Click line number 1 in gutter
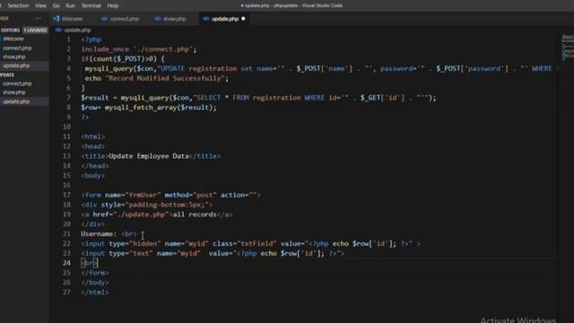The width and height of the screenshot is (574, 323). pos(68,39)
